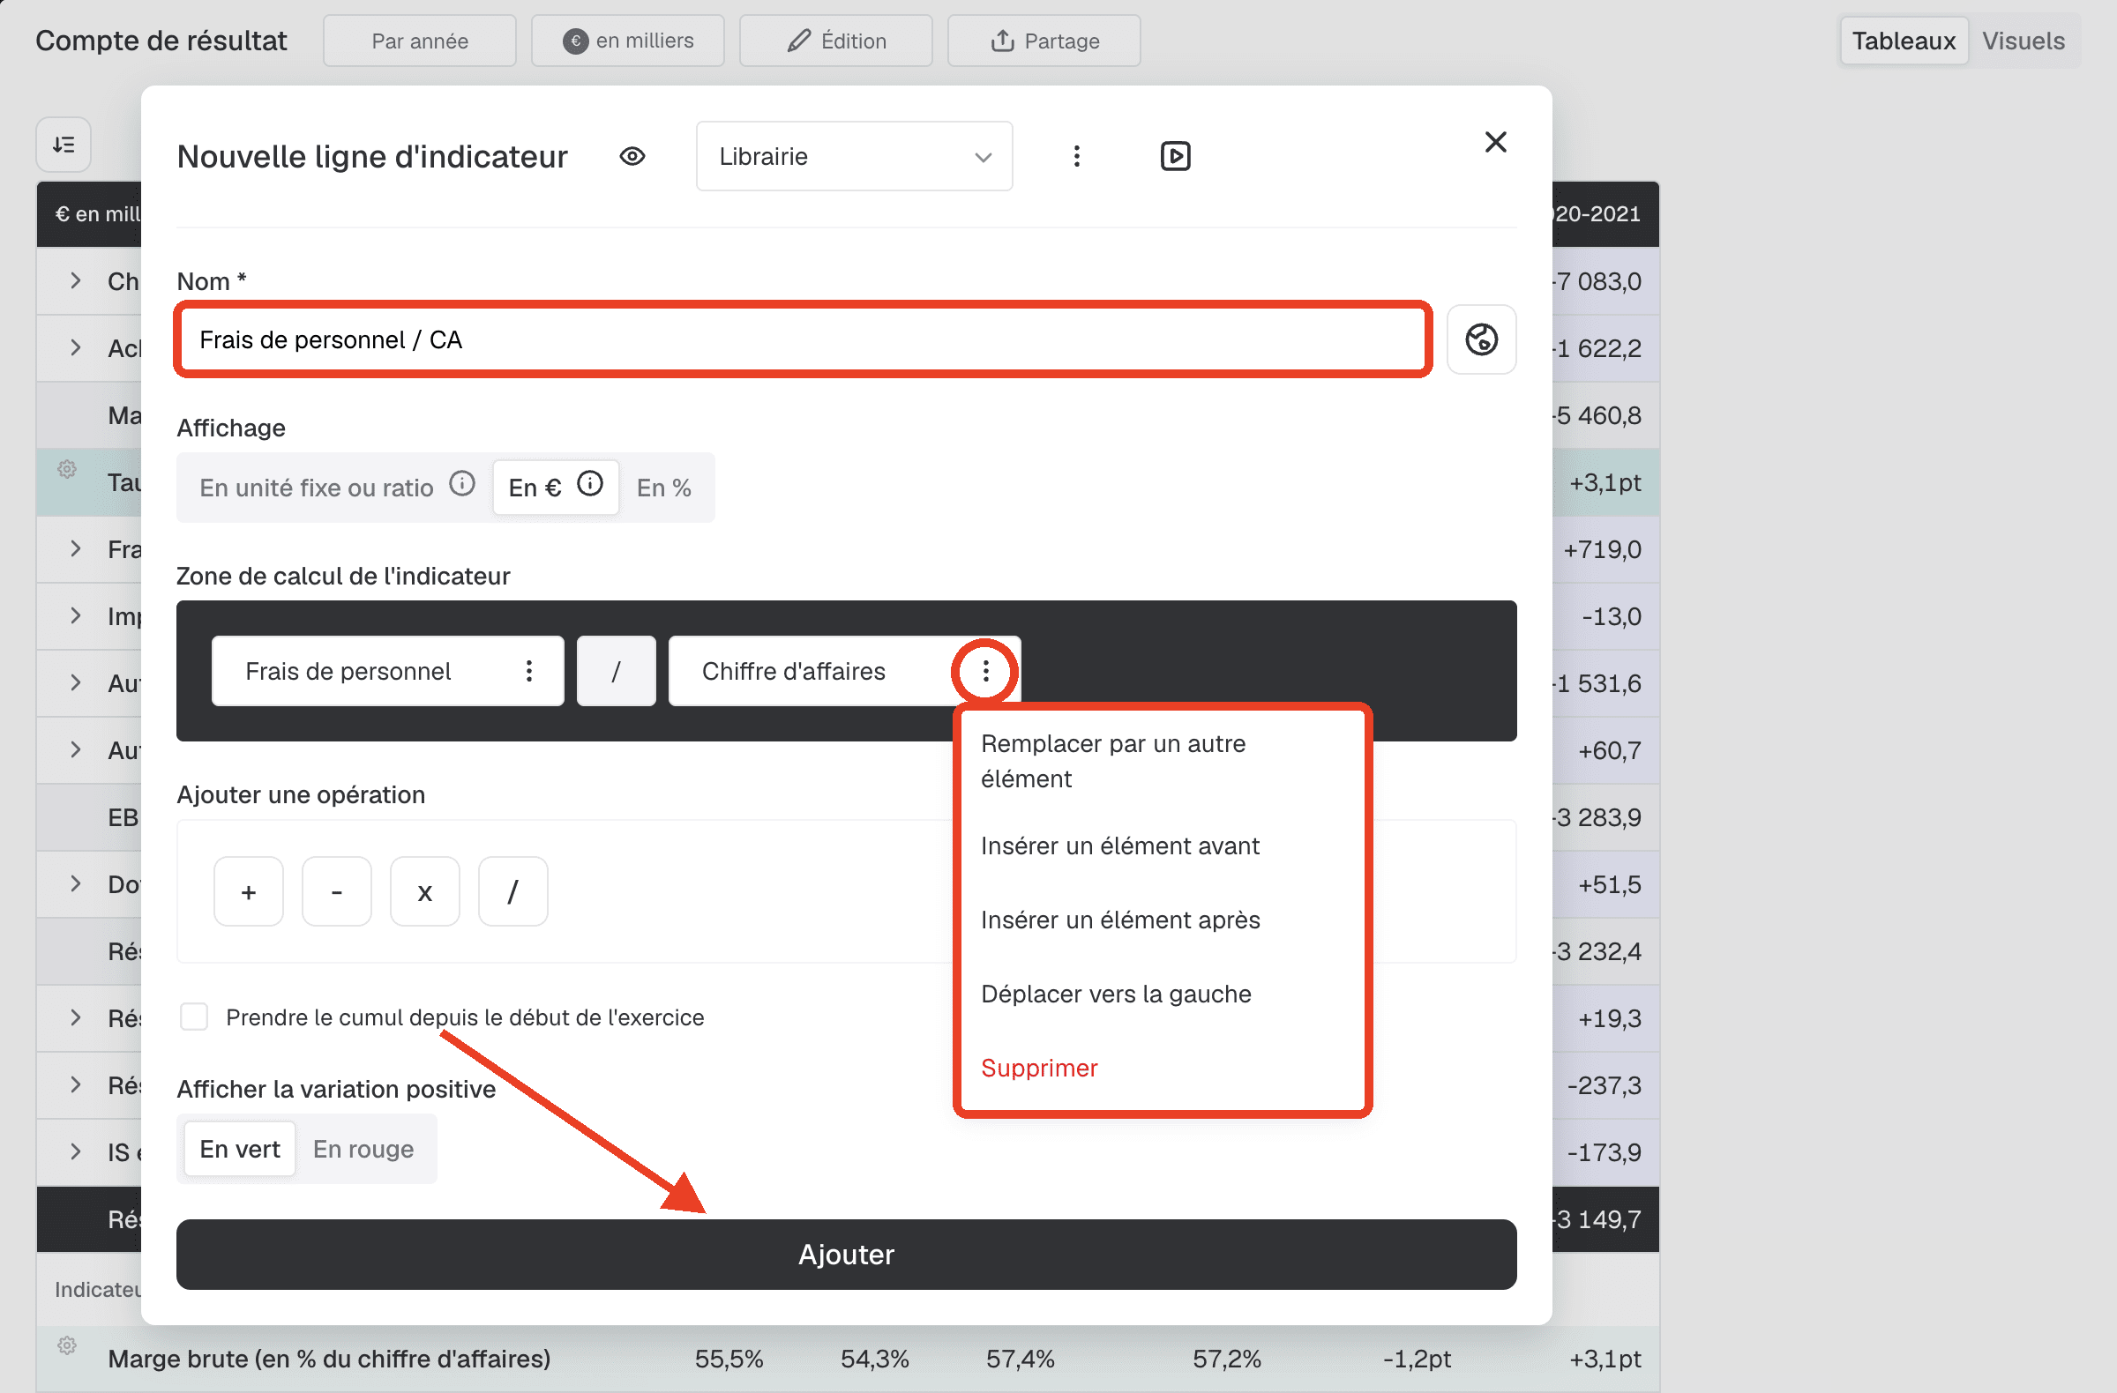Click the en milliers button
The height and width of the screenshot is (1393, 2117).
628,41
